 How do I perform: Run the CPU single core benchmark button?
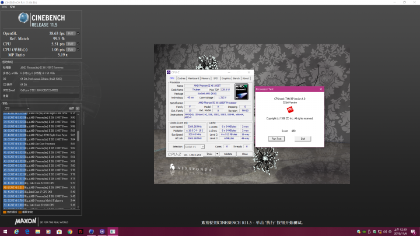click(x=71, y=50)
